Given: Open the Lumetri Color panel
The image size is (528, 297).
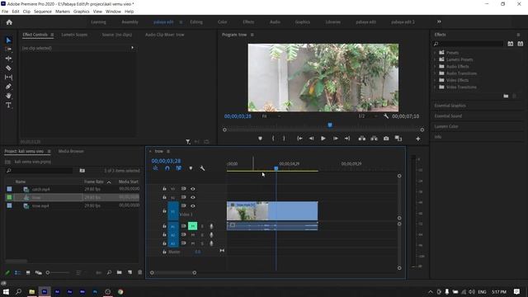Looking at the screenshot, I should (x=446, y=126).
